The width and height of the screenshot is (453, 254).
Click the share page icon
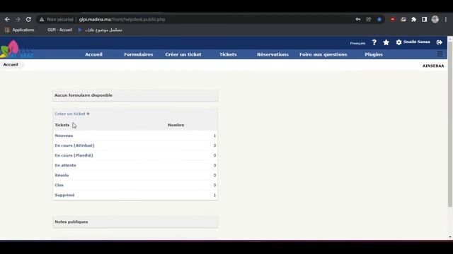[368, 19]
